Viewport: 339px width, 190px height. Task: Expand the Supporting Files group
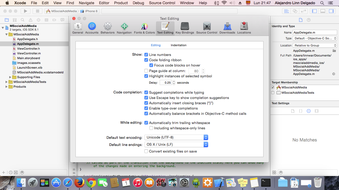[10, 77]
